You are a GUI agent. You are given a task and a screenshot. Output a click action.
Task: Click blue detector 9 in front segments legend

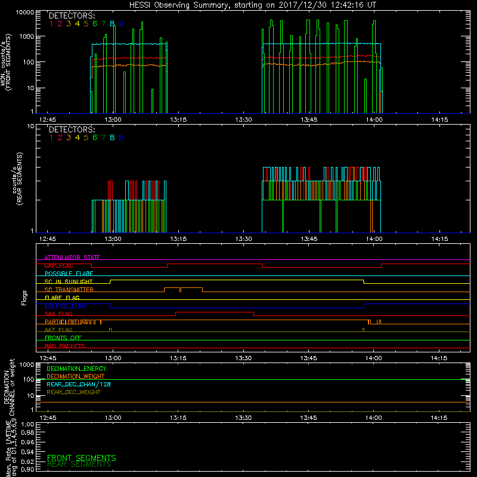[x=121, y=24]
